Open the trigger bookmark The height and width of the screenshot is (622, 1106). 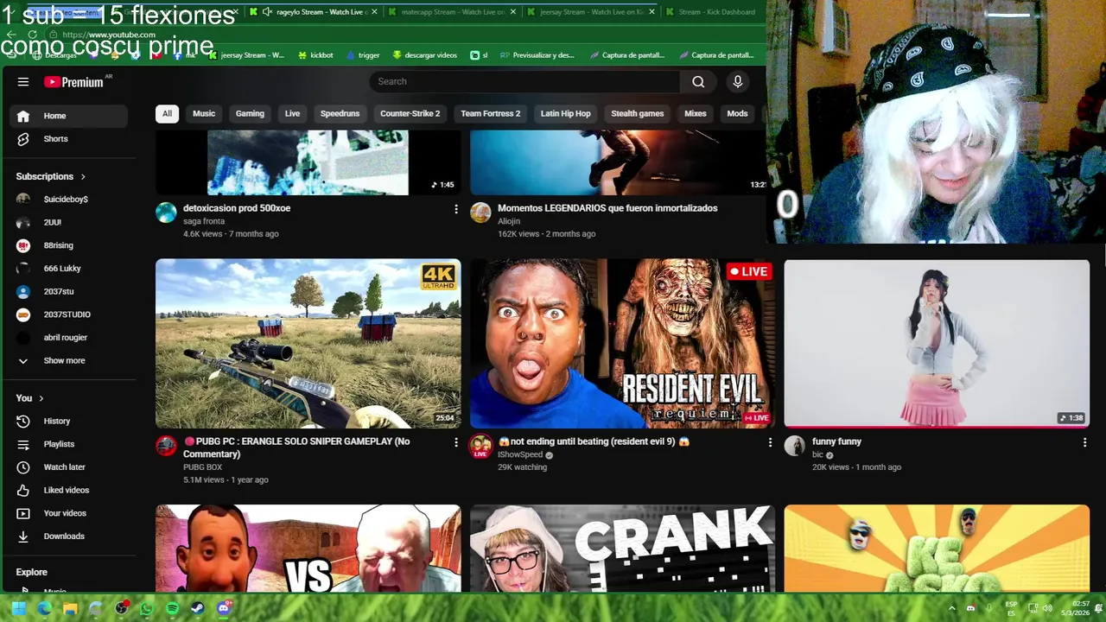(362, 55)
